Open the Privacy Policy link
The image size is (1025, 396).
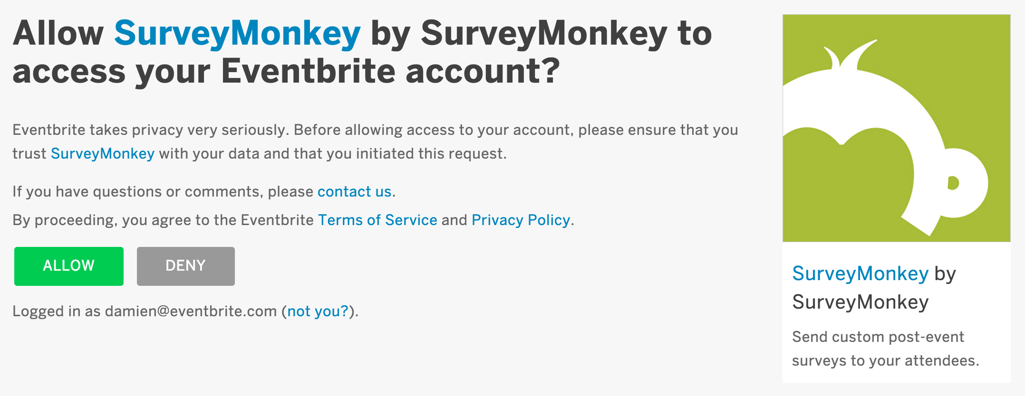(521, 220)
